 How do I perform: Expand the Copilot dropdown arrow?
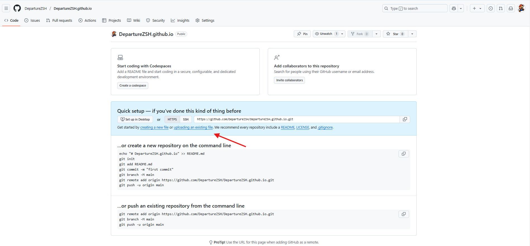(x=461, y=8)
